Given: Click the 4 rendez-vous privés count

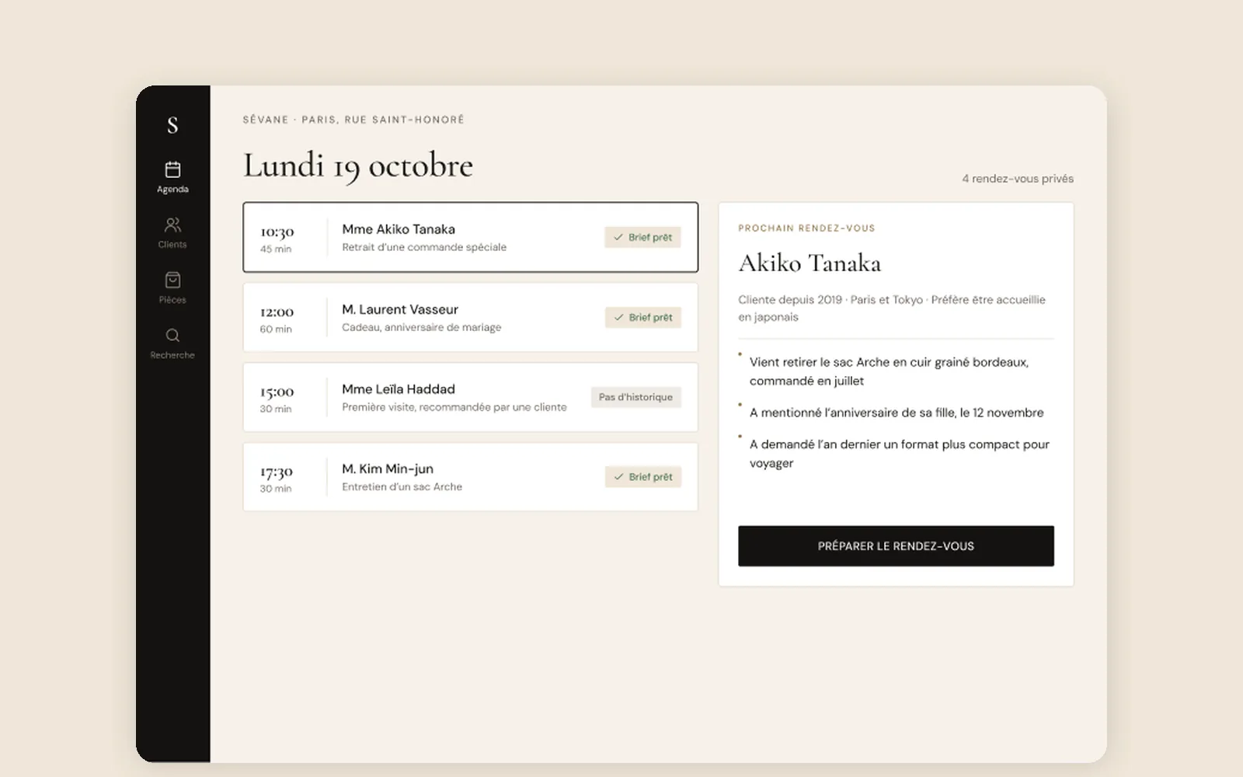Looking at the screenshot, I should point(1018,179).
